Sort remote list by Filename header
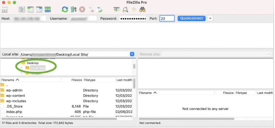 (x=176, y=93)
